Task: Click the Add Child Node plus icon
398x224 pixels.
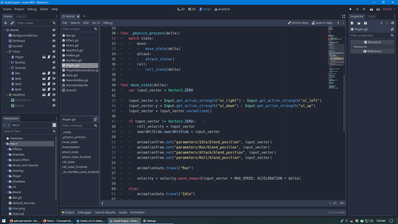Action: [5, 23]
